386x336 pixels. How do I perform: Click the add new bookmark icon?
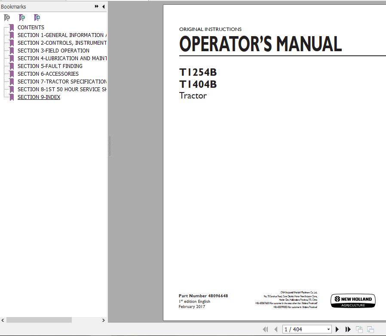tap(22, 18)
